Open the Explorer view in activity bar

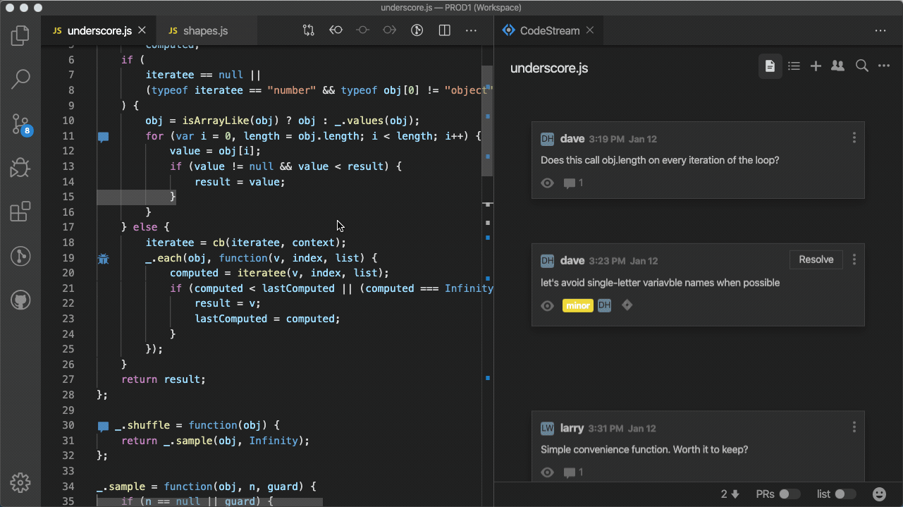coord(20,35)
